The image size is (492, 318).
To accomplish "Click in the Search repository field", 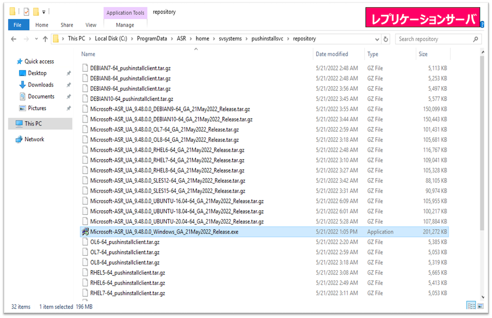I will coord(434,39).
